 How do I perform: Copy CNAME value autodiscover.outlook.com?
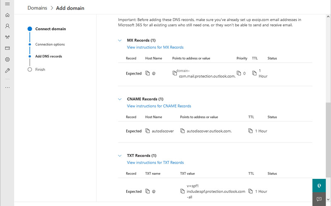point(182,131)
